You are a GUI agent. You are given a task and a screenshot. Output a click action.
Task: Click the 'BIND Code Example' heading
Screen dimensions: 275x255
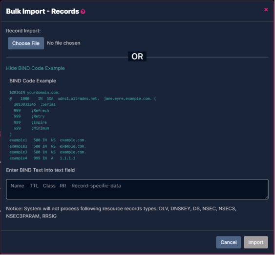point(33,81)
